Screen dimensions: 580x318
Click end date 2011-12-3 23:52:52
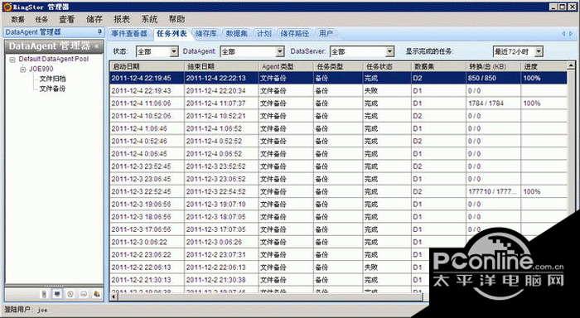coord(215,166)
